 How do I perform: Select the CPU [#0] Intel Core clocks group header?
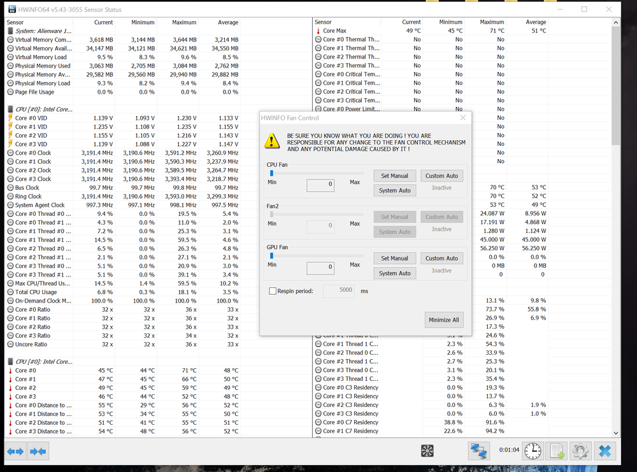[43, 109]
